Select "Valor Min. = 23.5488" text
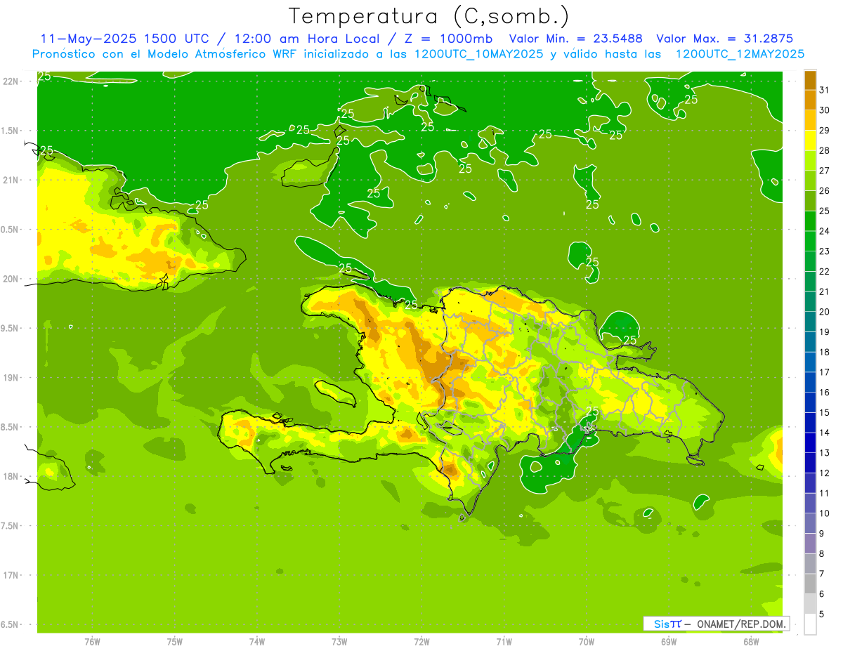 click(x=575, y=39)
